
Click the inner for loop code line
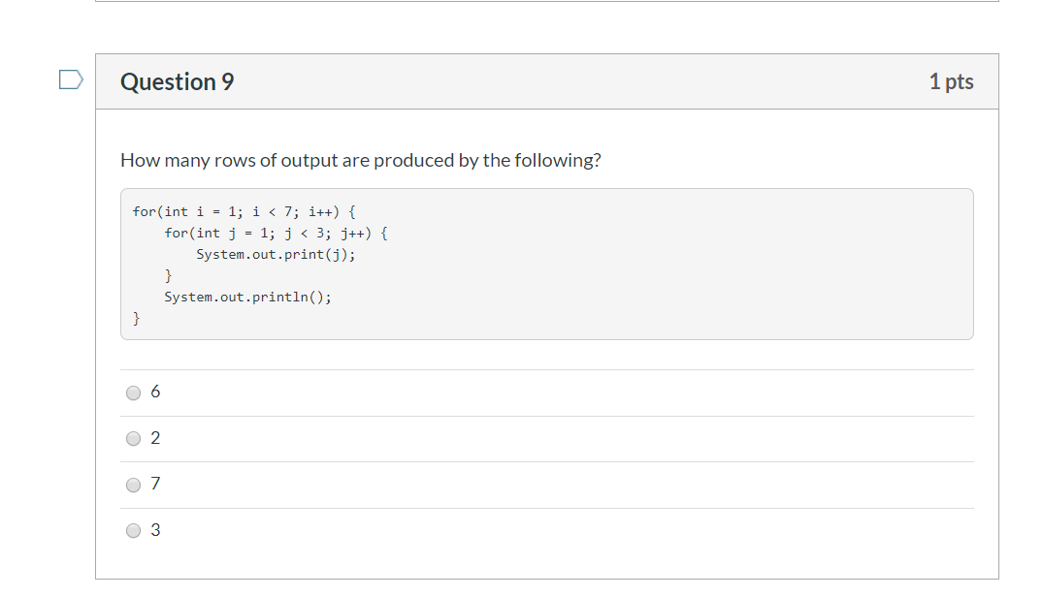pos(277,233)
